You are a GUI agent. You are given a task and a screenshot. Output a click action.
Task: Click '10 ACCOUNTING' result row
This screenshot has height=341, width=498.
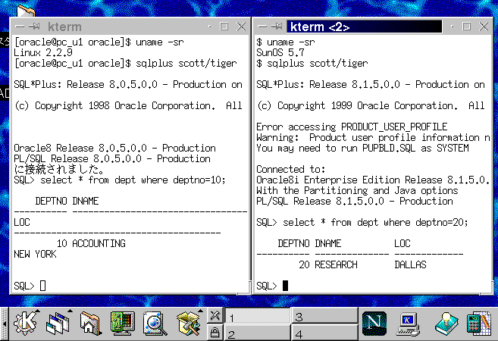coord(91,243)
